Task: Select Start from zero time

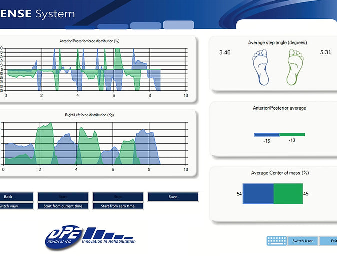Action: click(x=118, y=206)
